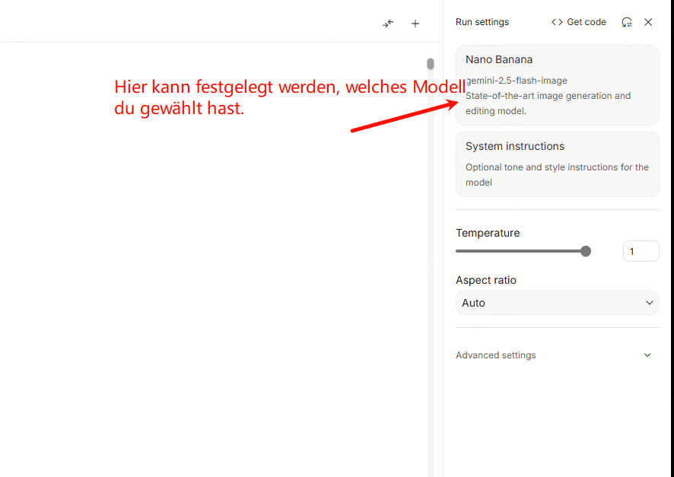
Task: Close the Run settings panel
Action: coord(648,22)
